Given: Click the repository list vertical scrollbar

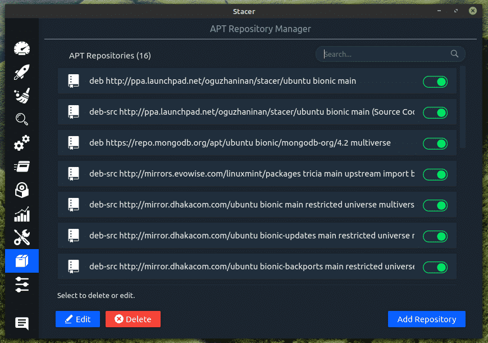Looking at the screenshot, I should 463,107.
